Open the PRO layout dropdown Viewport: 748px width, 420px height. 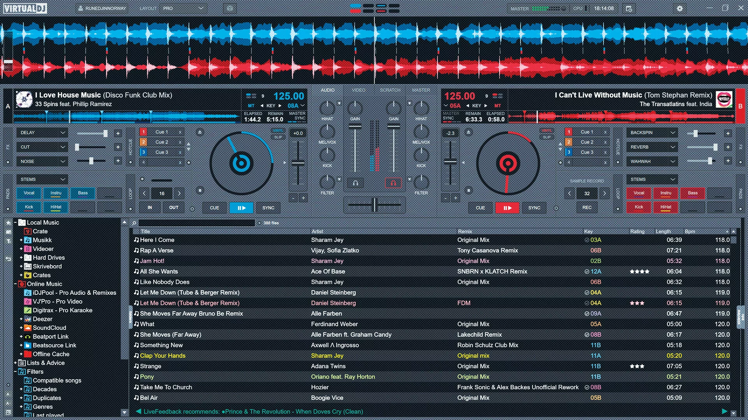pos(183,8)
